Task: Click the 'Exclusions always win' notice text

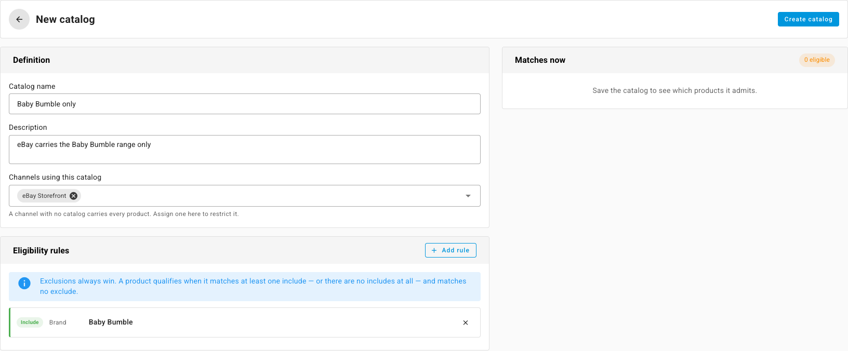Action: tap(253, 286)
